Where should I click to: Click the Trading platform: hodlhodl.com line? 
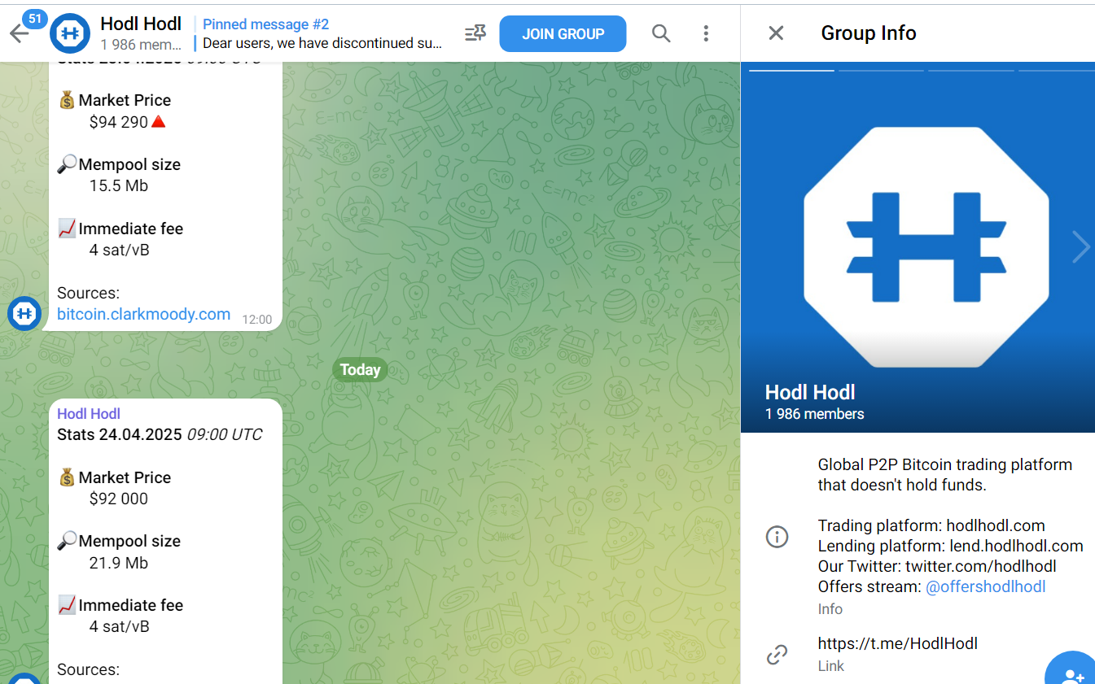coord(931,525)
